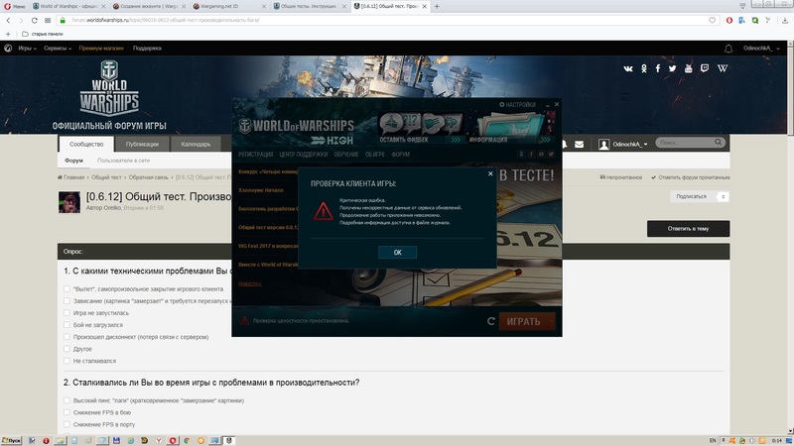This screenshot has height=446, width=794.
Task: Open the Wiki W icon in header
Action: click(723, 68)
